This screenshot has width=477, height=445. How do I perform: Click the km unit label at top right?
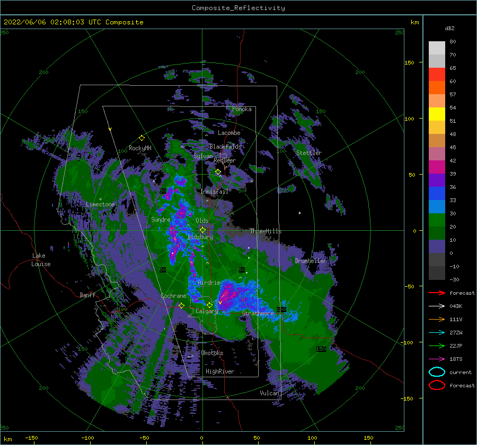415,22
